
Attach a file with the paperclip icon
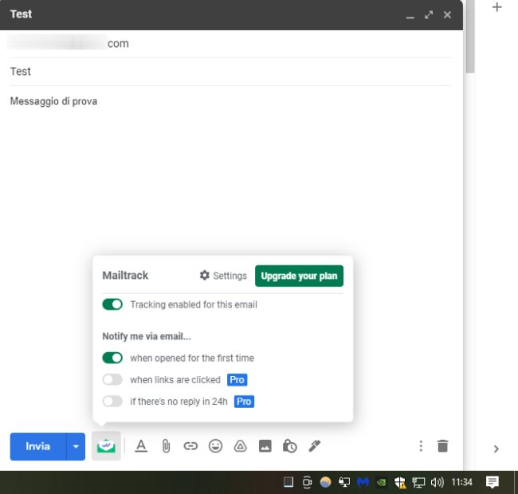pos(166,446)
